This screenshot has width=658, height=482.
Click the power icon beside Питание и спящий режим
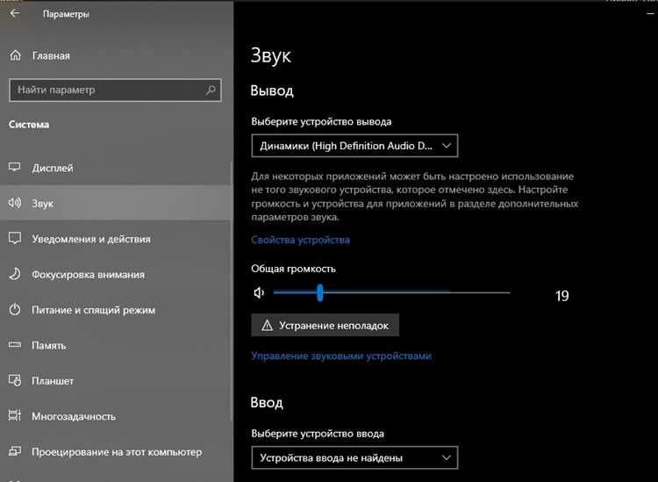tap(15, 310)
